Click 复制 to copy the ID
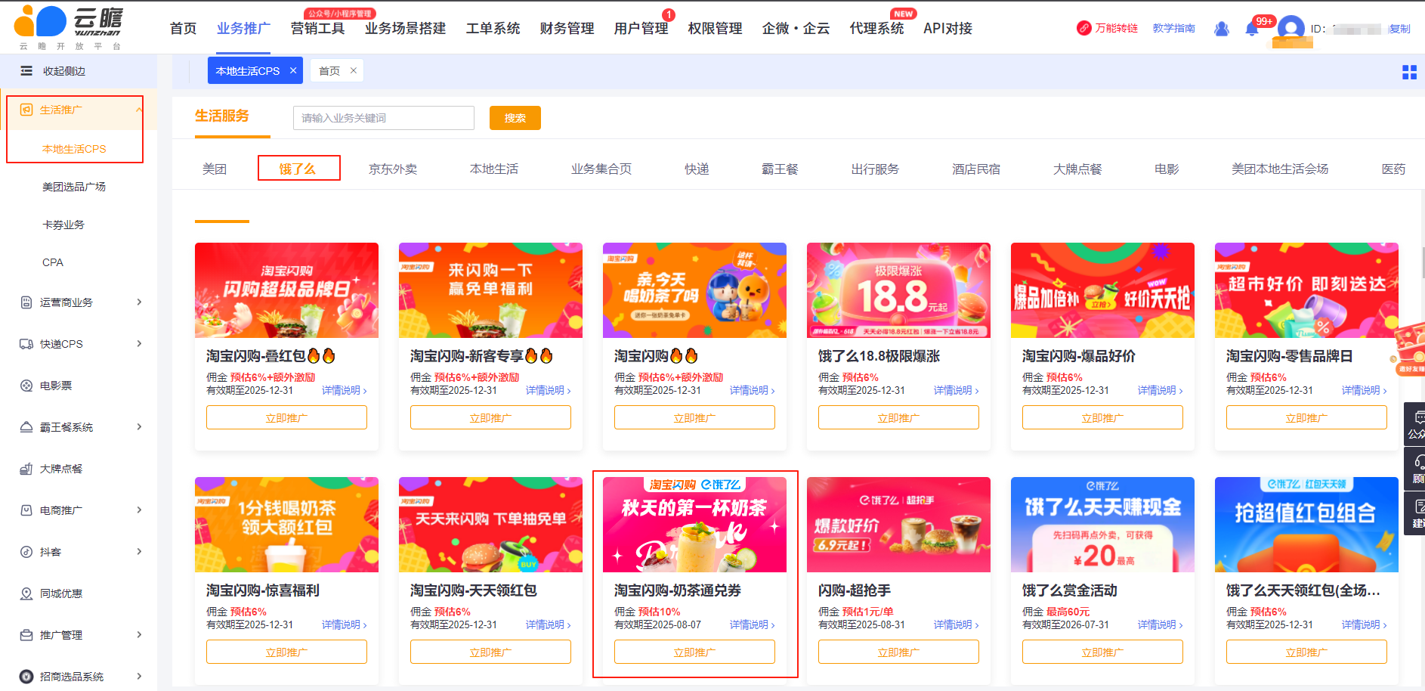 click(x=1399, y=29)
